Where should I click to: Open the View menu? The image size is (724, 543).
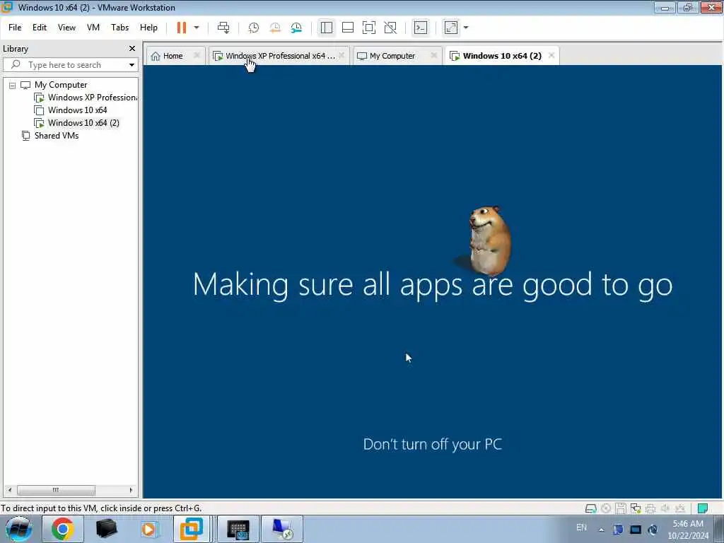(66, 28)
